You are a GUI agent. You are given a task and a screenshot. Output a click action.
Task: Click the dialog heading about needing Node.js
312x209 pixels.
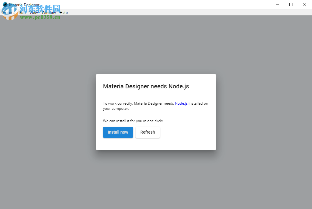pyautogui.click(x=146, y=86)
